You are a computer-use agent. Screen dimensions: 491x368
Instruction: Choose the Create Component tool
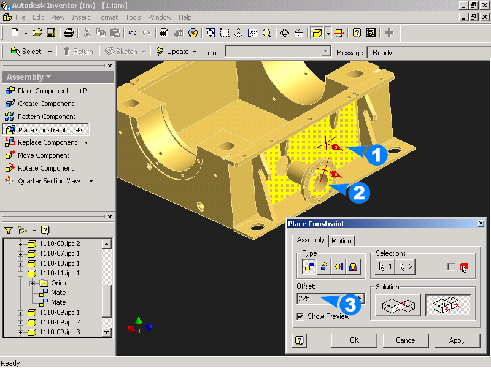point(40,104)
